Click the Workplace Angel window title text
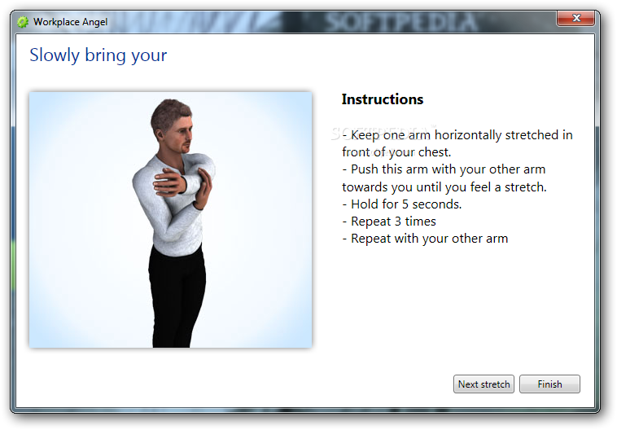Image resolution: width=617 pixels, height=430 pixels. [71, 22]
